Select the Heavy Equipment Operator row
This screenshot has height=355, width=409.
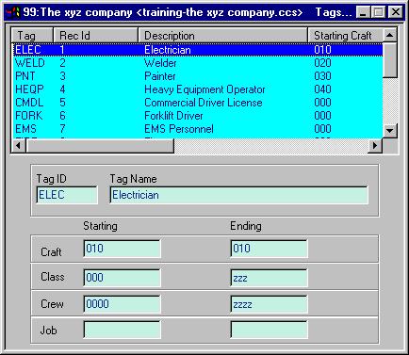[x=198, y=89]
